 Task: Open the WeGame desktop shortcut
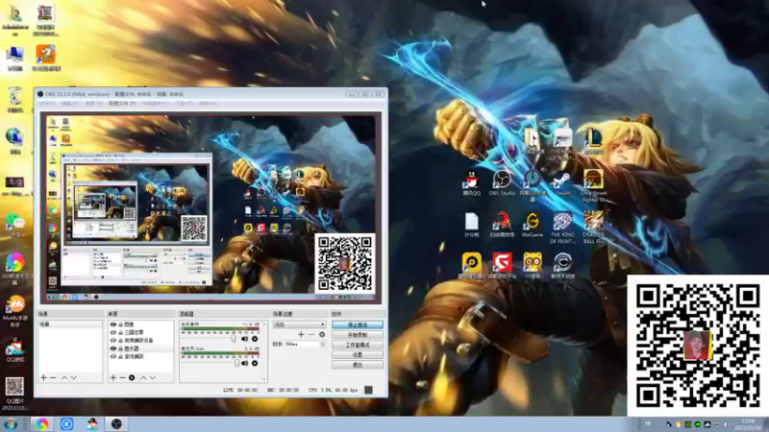pyautogui.click(x=533, y=225)
